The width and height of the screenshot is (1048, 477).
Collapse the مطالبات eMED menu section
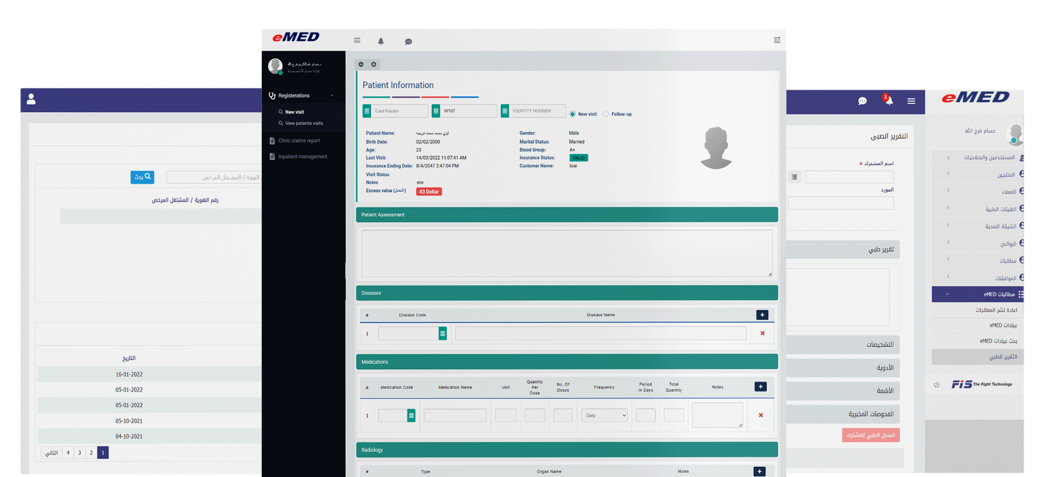[x=947, y=294]
